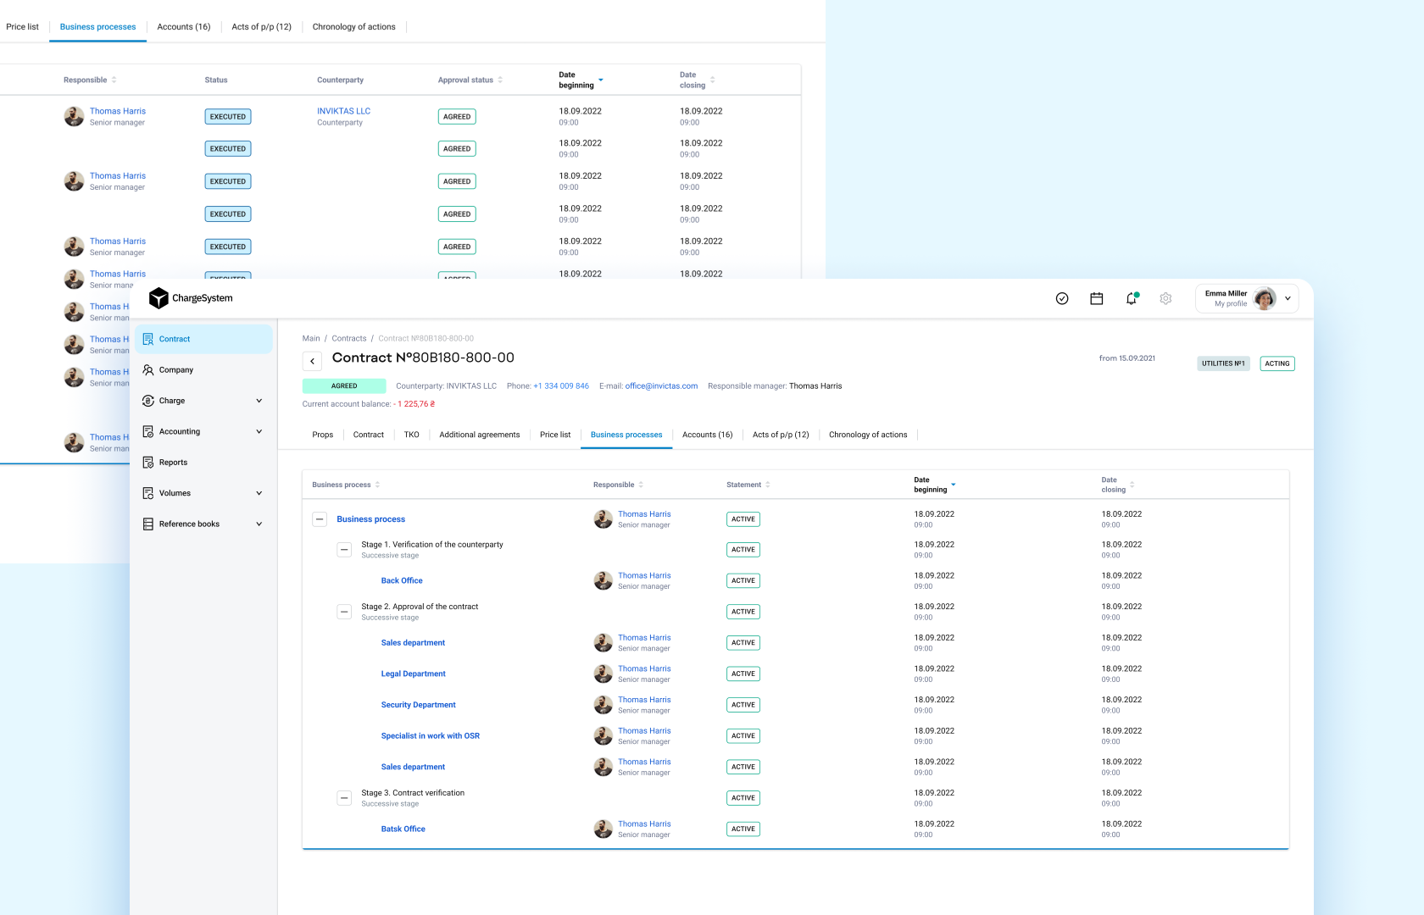This screenshot has width=1424, height=915.
Task: Open the calendar icon in header
Action: pyautogui.click(x=1097, y=298)
